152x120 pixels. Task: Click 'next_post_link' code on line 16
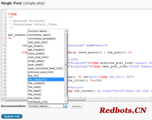click(114, 66)
